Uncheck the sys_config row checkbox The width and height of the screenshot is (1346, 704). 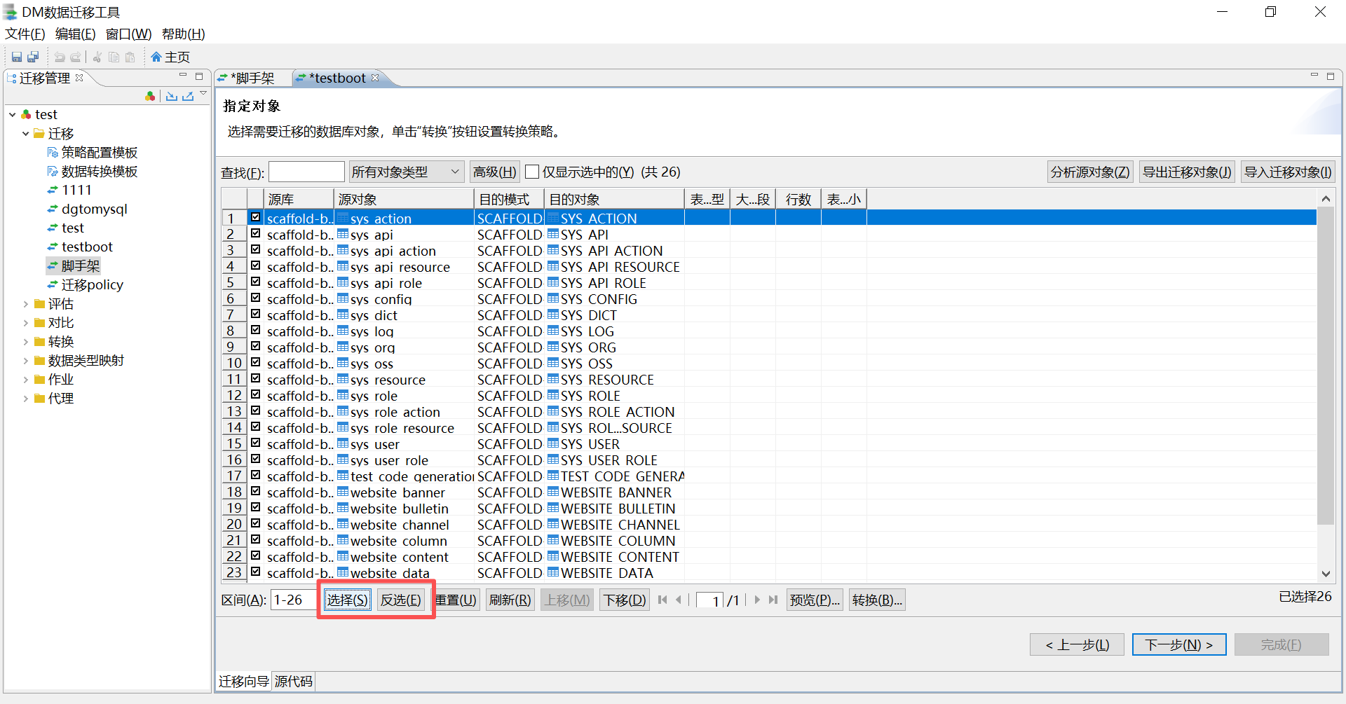point(256,298)
